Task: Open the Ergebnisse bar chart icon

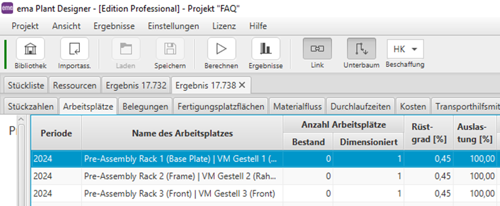Action: coord(266,49)
